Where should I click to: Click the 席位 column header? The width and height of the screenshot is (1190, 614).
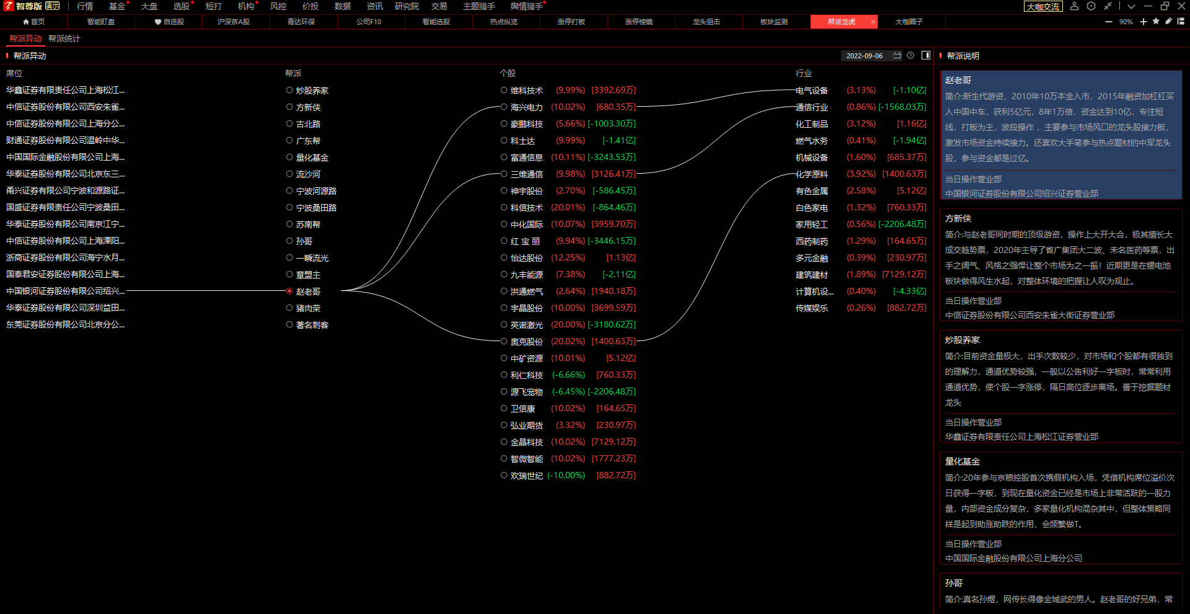point(14,73)
